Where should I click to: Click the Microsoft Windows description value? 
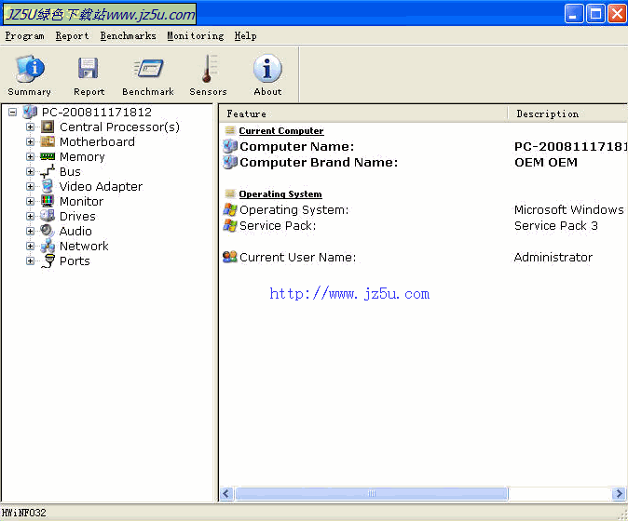point(569,209)
